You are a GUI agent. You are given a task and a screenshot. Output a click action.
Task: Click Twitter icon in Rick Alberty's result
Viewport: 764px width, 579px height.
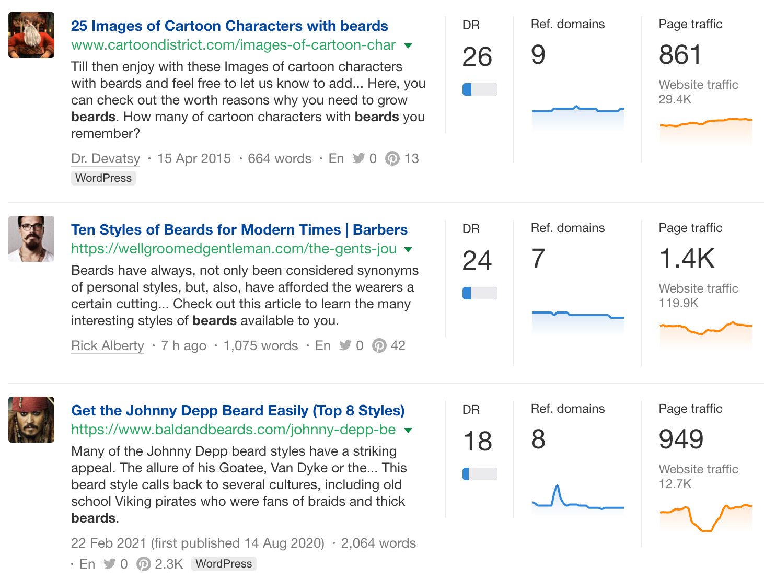pos(345,345)
